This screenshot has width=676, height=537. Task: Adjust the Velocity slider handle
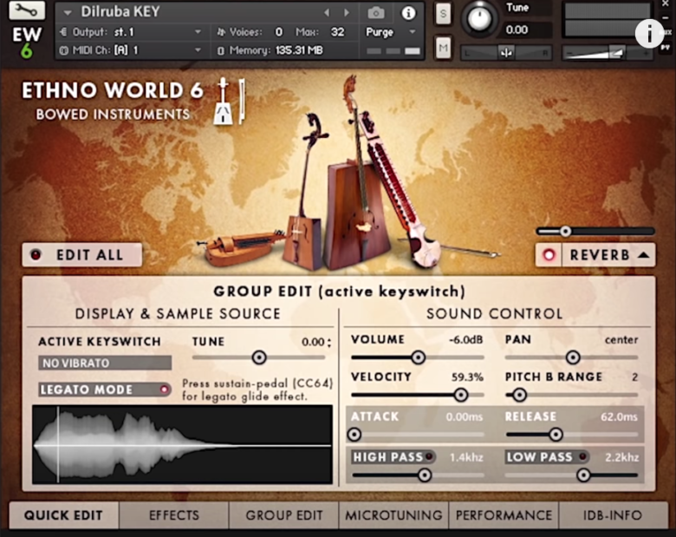[x=461, y=395]
